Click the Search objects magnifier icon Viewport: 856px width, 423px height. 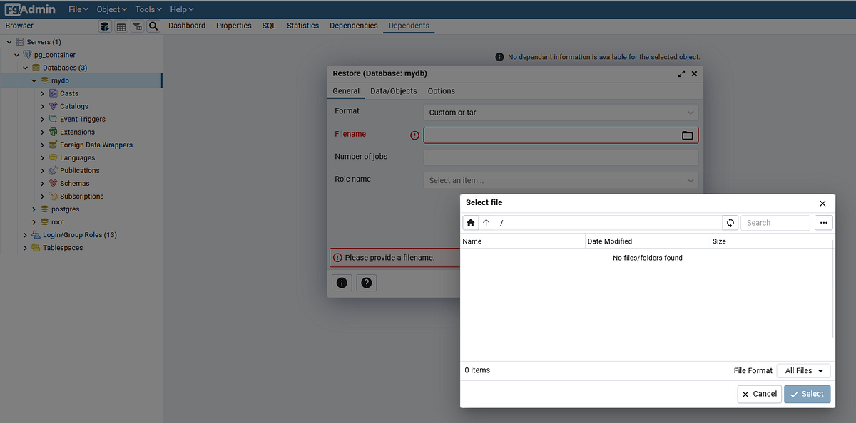153,26
